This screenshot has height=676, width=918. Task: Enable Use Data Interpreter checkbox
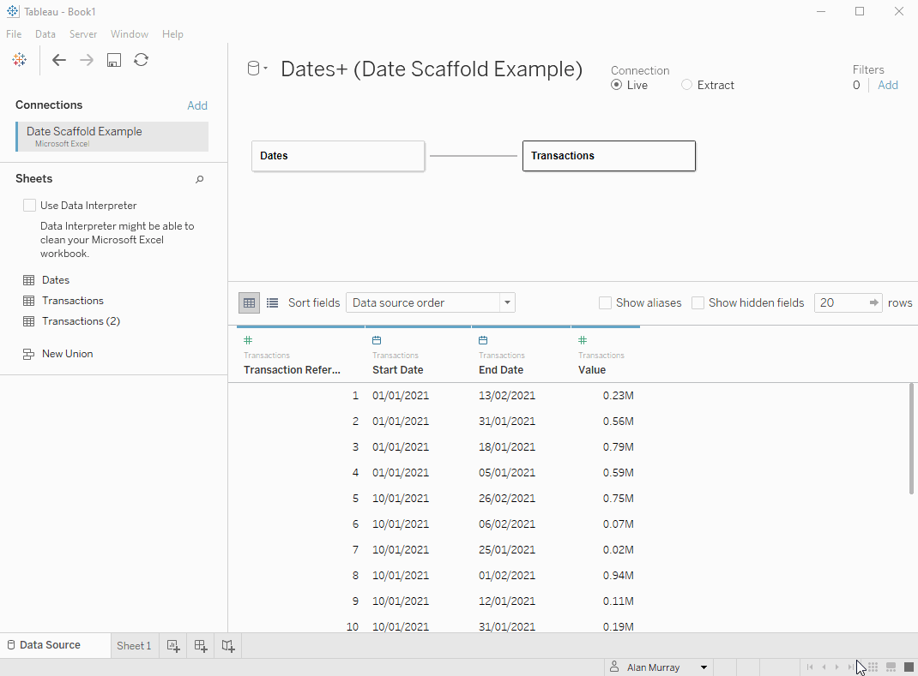[x=29, y=206]
